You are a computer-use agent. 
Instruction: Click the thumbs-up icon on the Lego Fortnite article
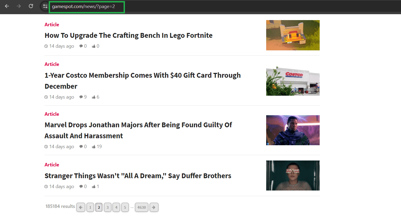point(94,46)
